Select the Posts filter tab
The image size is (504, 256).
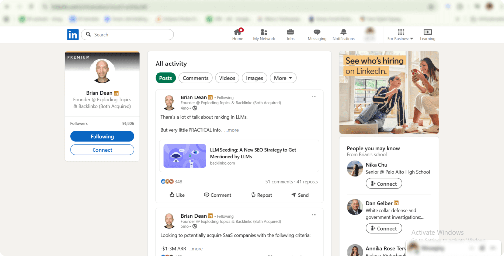pyautogui.click(x=165, y=78)
